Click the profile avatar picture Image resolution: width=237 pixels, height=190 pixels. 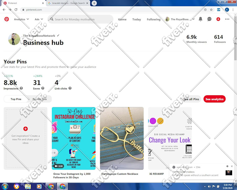14,39
